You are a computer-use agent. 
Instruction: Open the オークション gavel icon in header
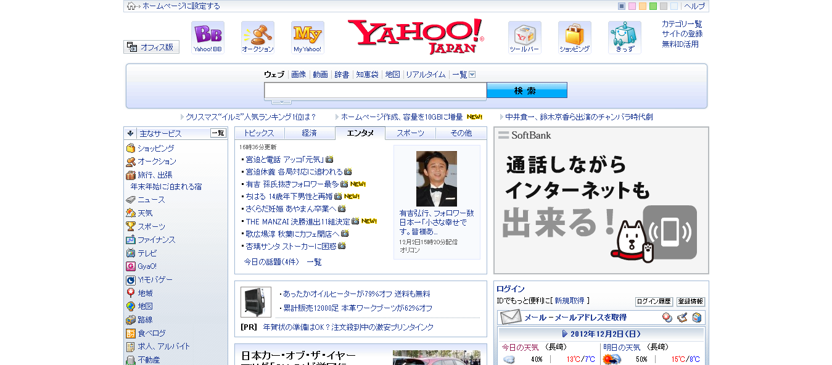pyautogui.click(x=258, y=38)
